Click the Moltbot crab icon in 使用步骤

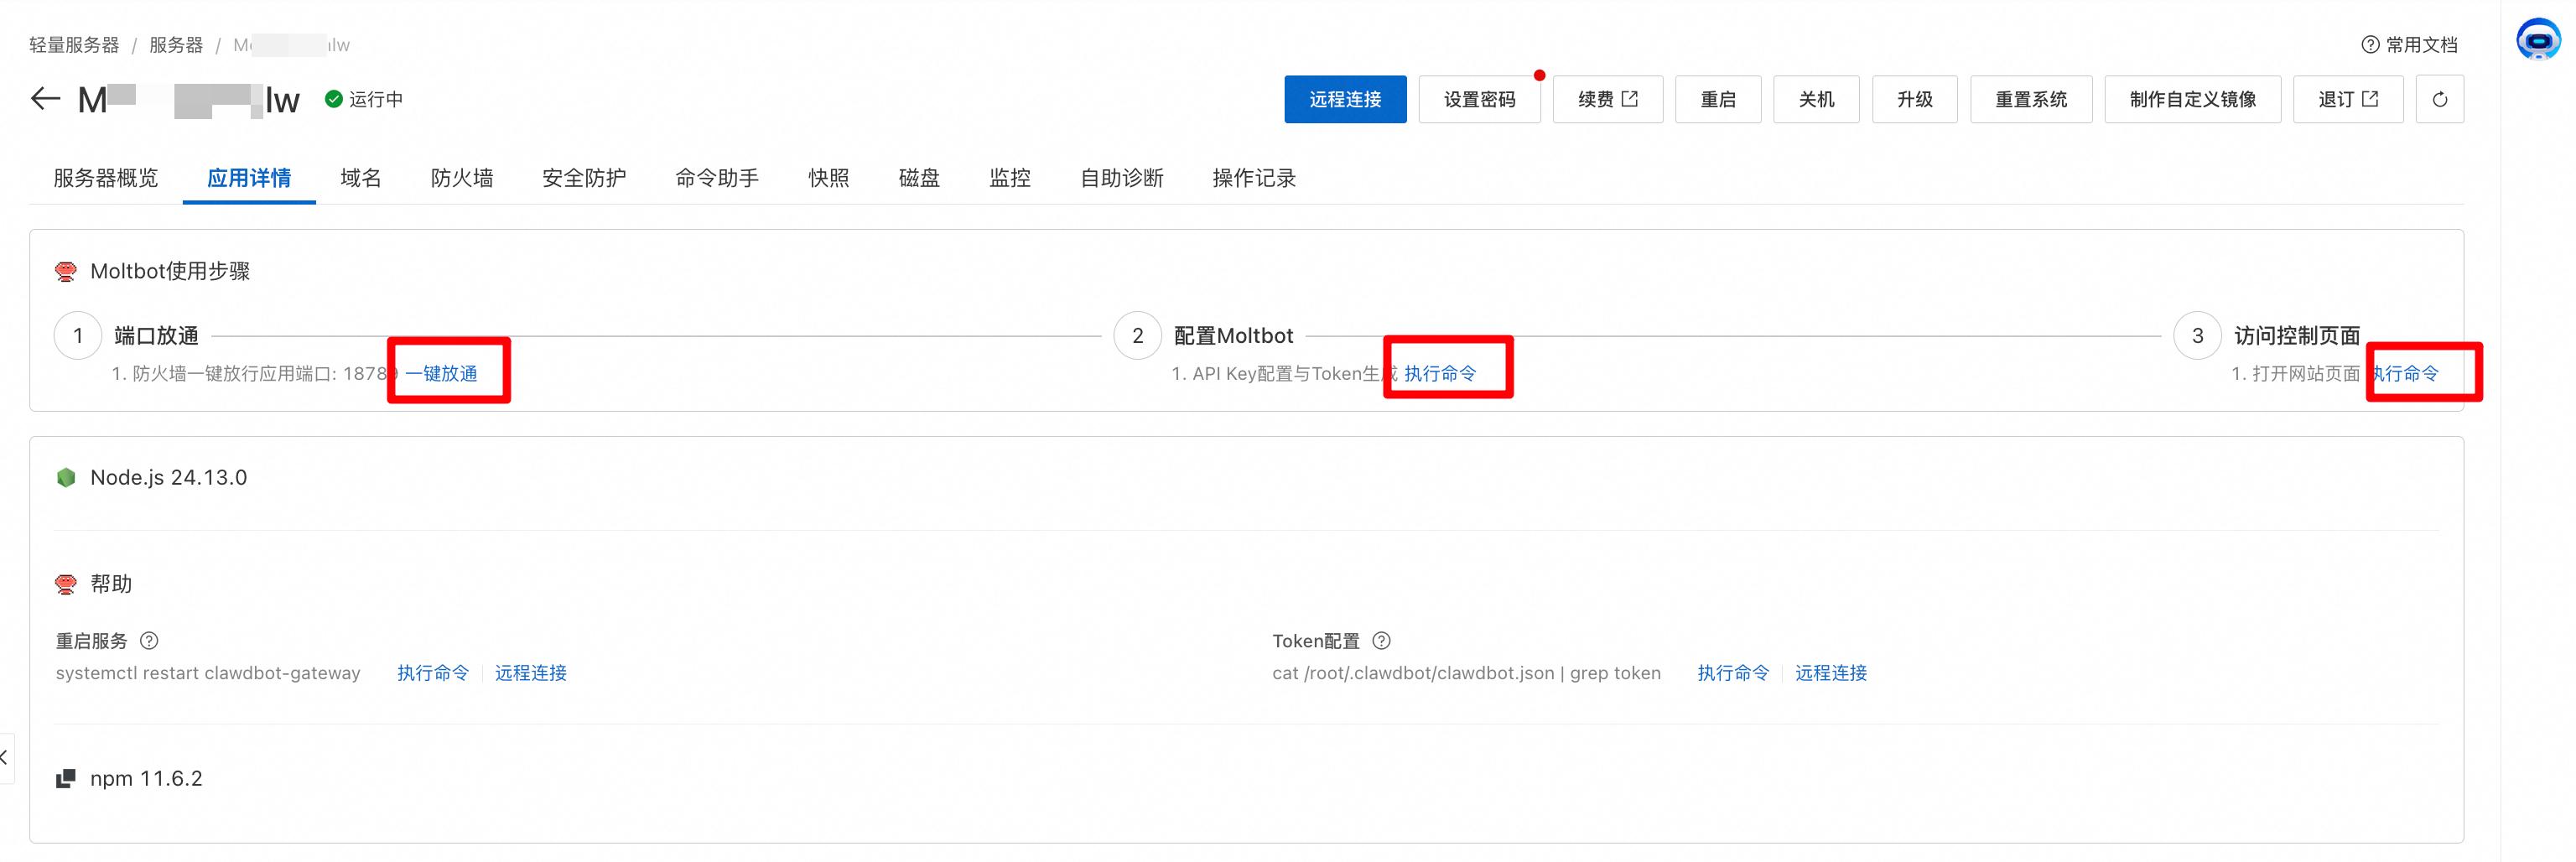pos(65,271)
